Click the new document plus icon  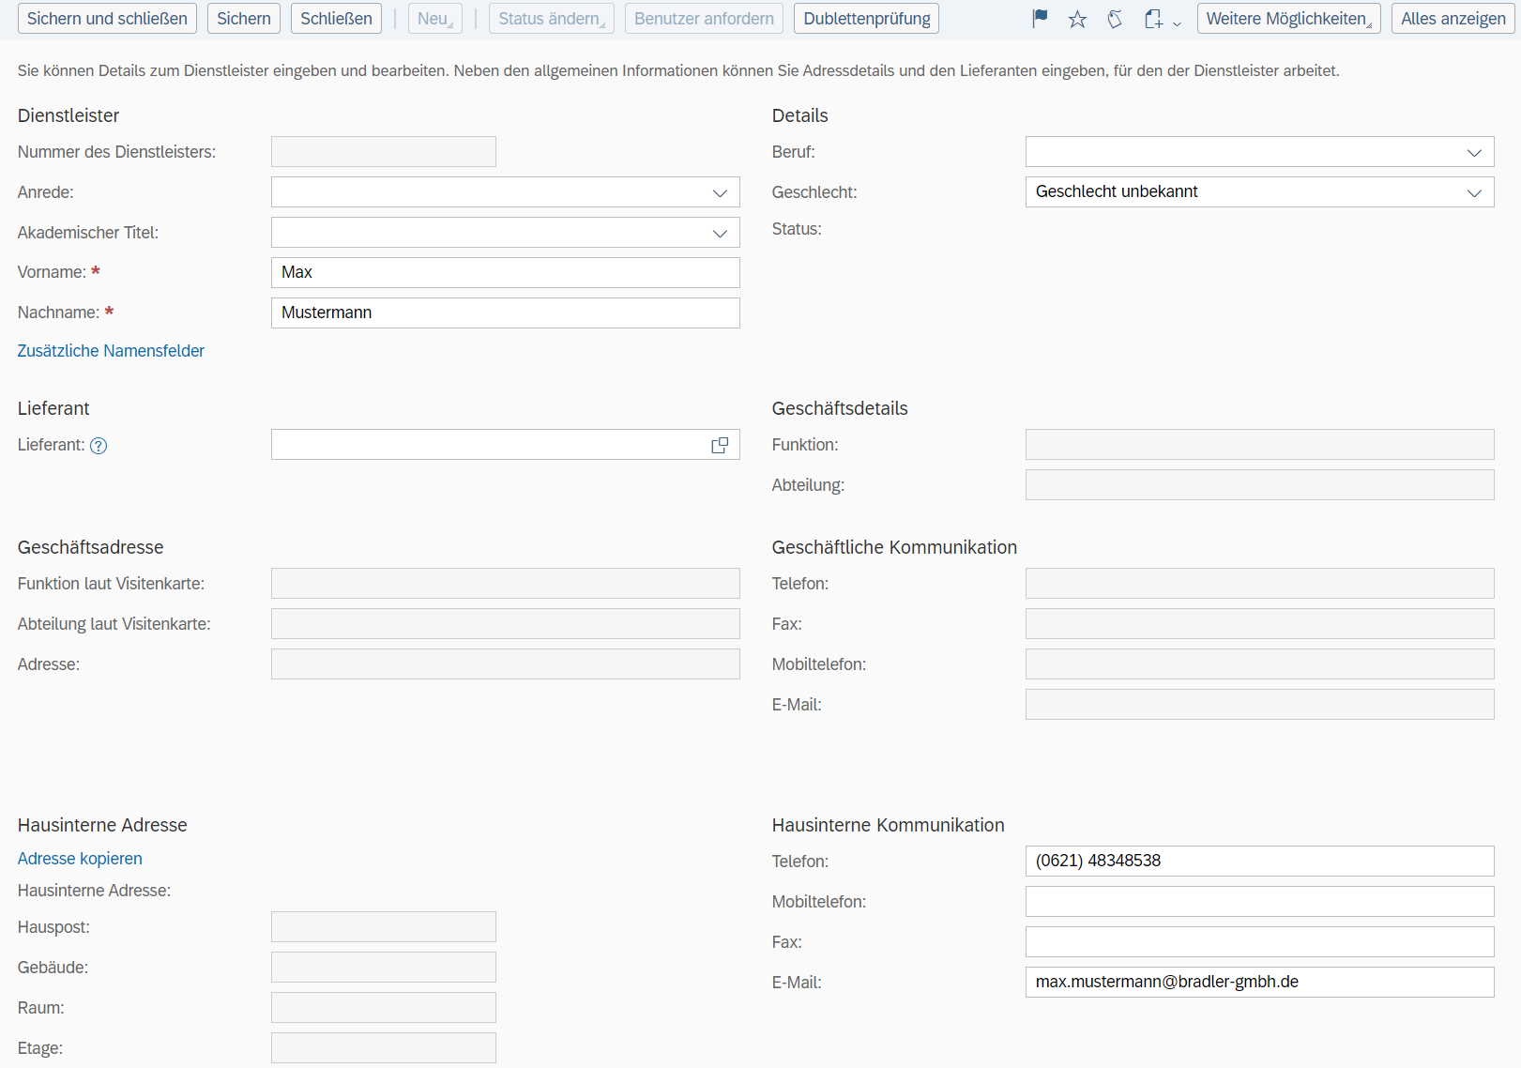[x=1154, y=19]
